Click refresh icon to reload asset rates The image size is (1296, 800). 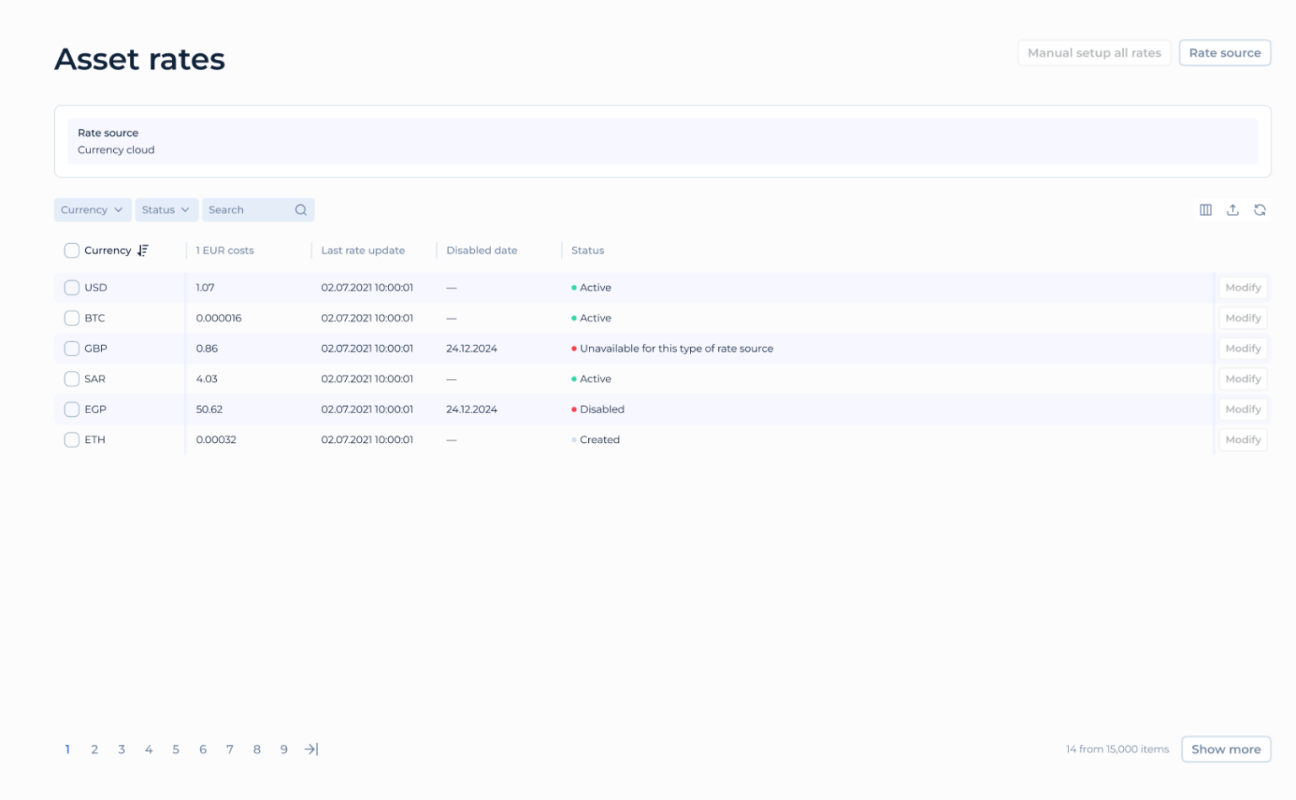pyautogui.click(x=1260, y=209)
